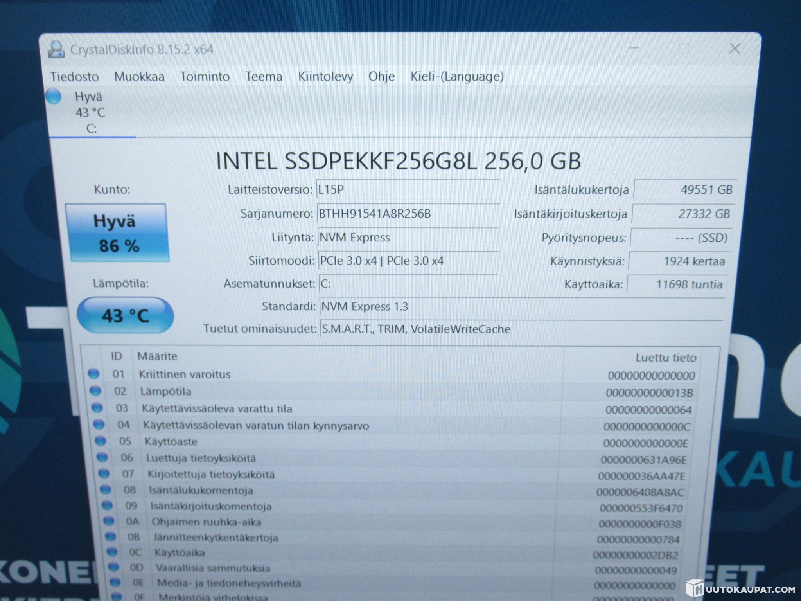Image resolution: width=801 pixels, height=601 pixels.
Task: Click status orb for Luettuja tietoyksiköitä row
Action: coord(102,457)
